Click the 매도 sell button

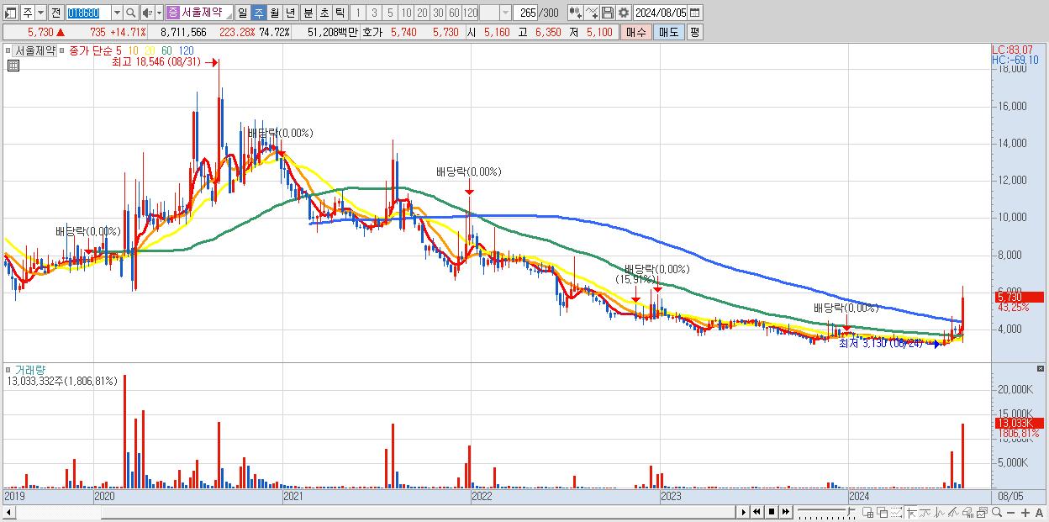point(668,32)
